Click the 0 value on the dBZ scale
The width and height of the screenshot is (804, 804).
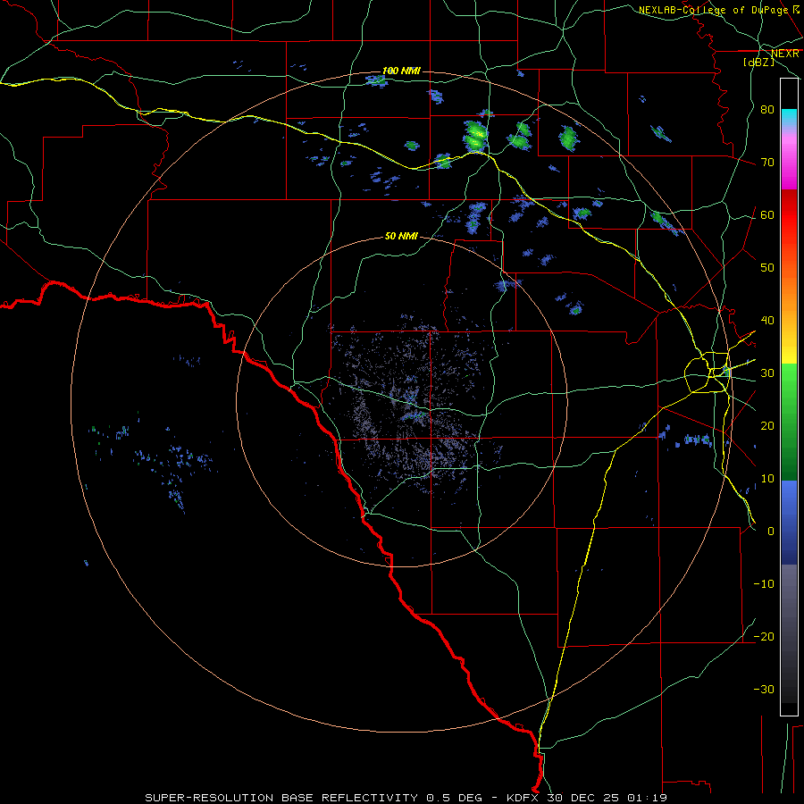(x=771, y=532)
